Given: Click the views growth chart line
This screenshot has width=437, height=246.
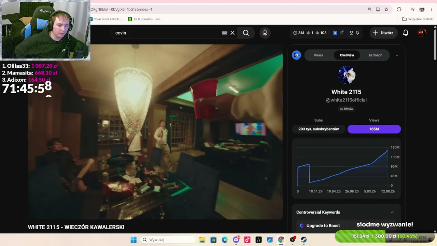Looking at the screenshot, I should 343,168.
